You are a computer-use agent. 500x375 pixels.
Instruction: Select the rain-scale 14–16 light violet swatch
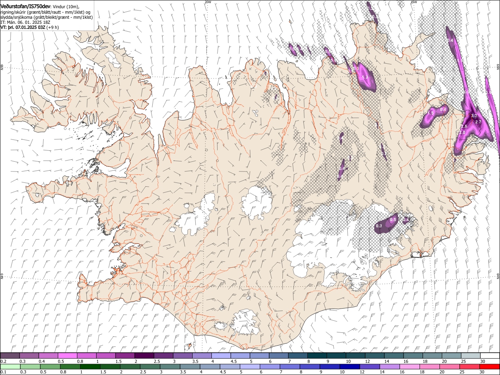(389, 366)
